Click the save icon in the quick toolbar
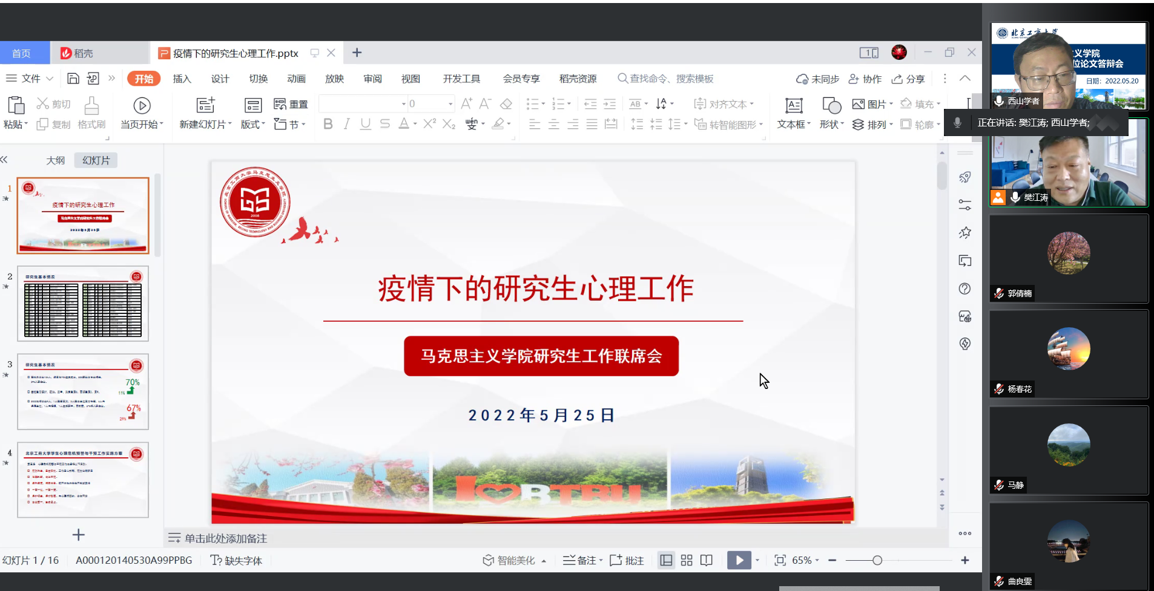 (73, 79)
